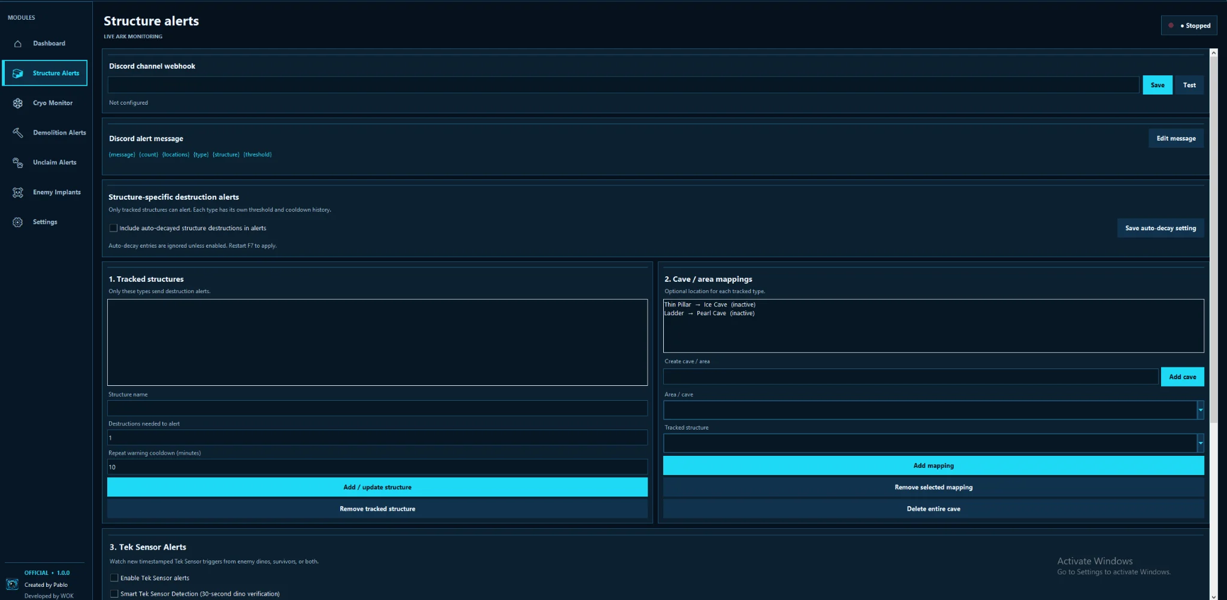The image size is (1227, 600).
Task: Click the app logo icon in the sidebar footer
Action: (12, 584)
